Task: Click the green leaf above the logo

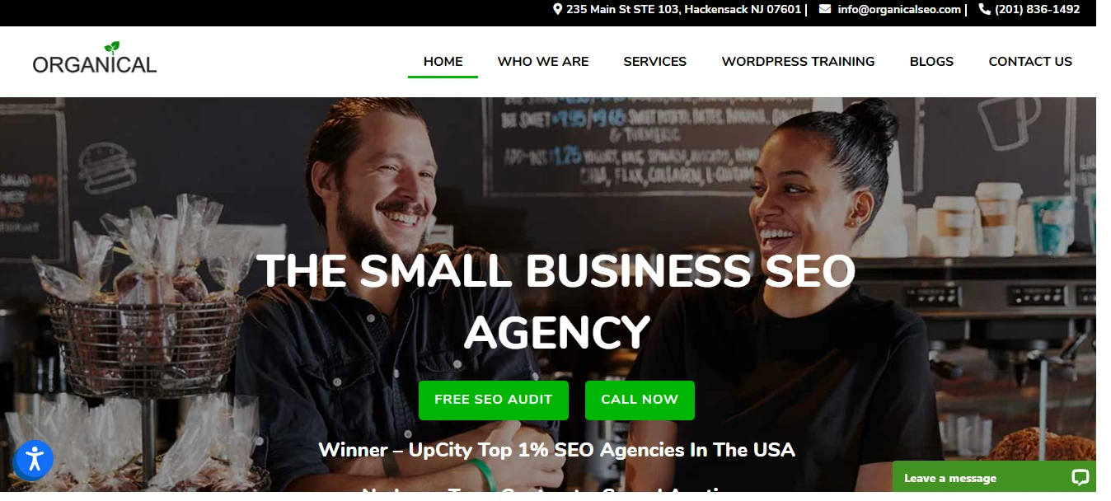Action: click(112, 47)
